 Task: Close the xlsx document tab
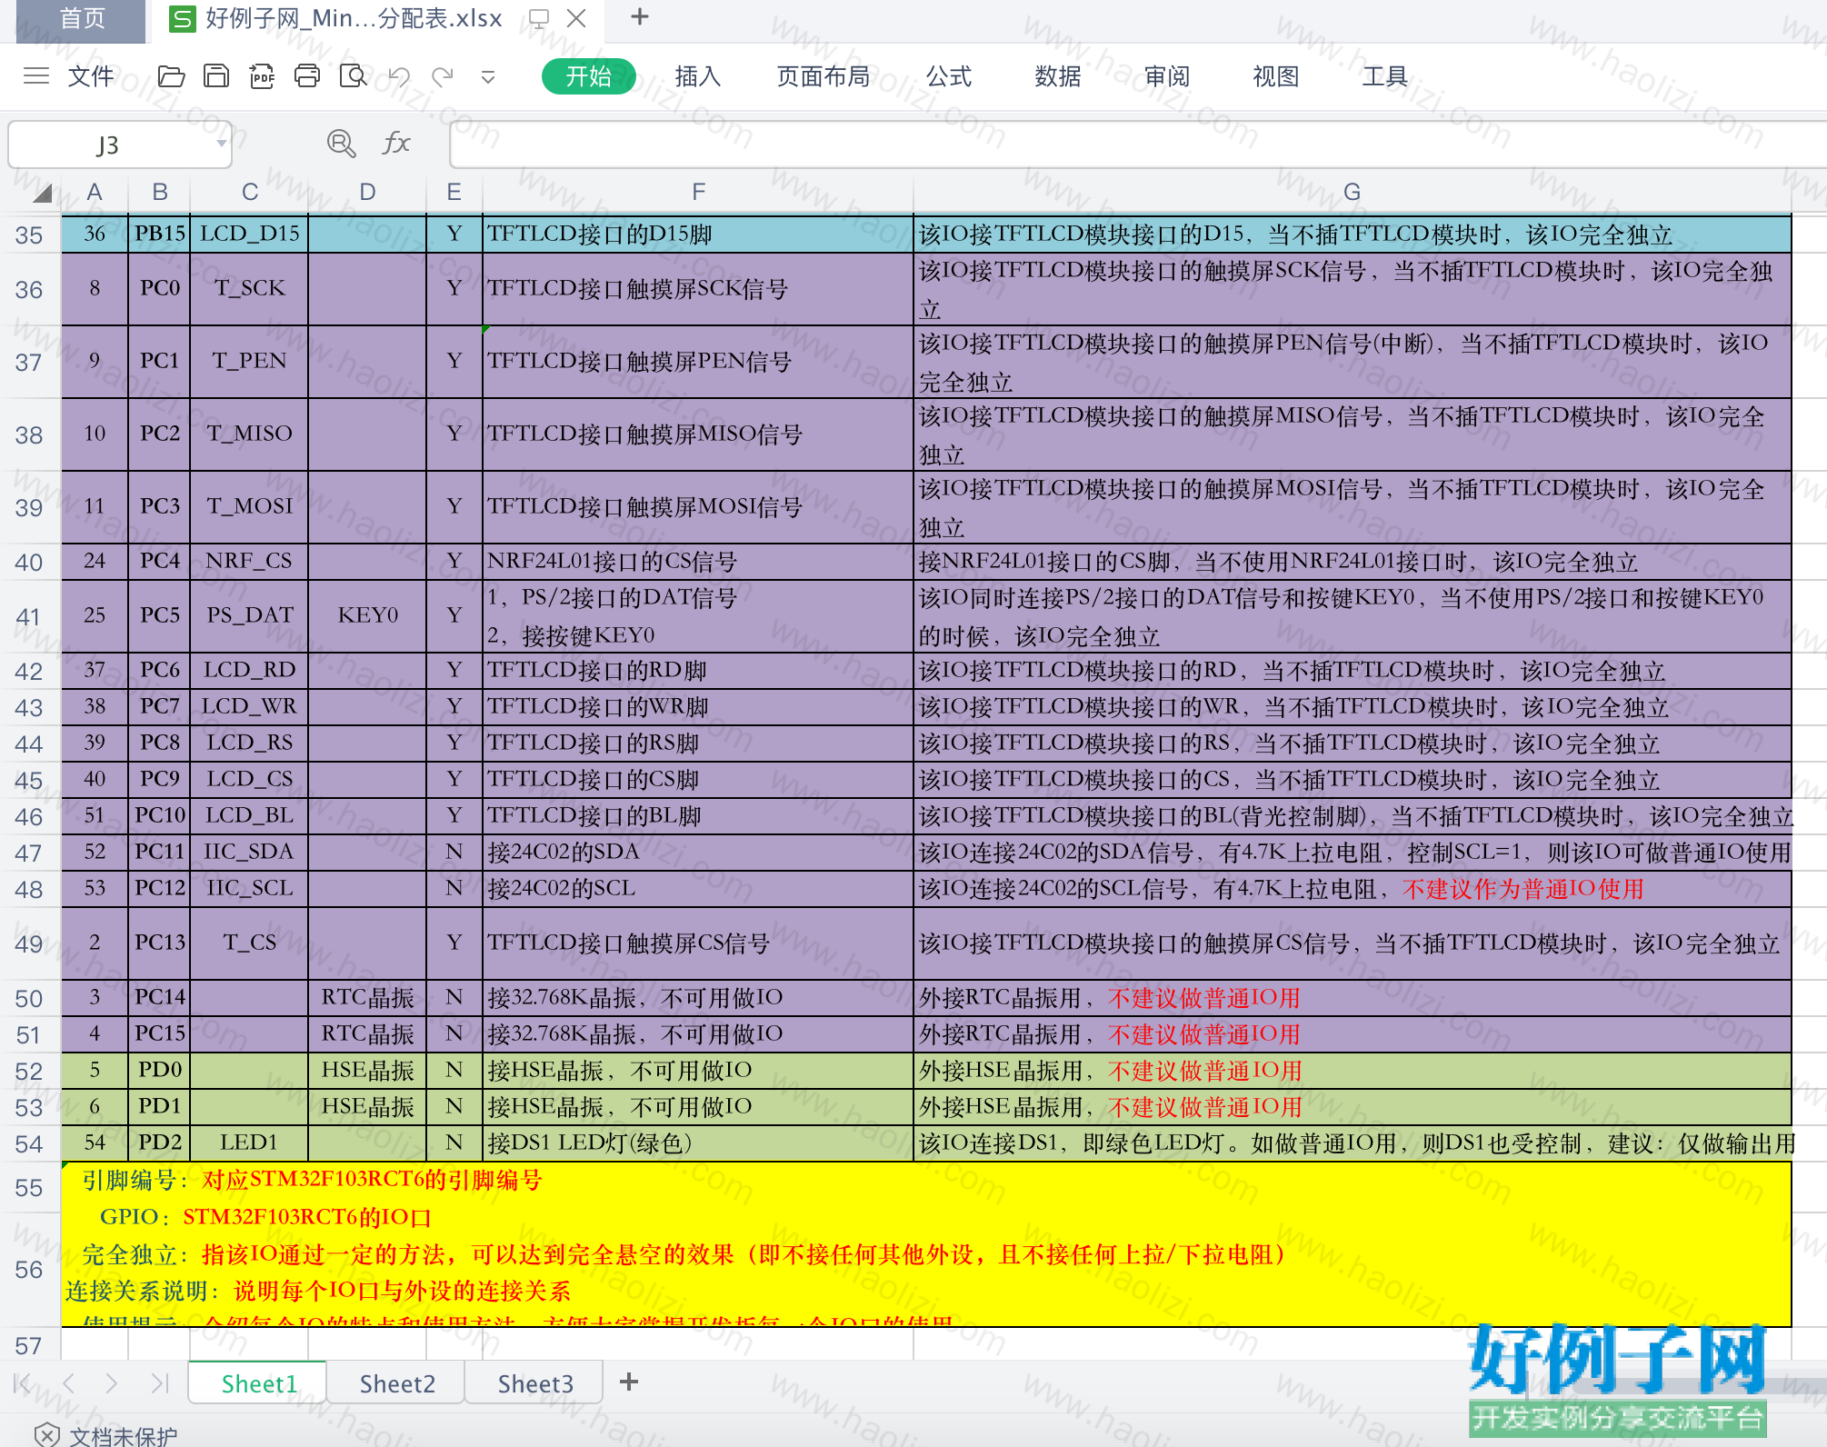(x=575, y=18)
